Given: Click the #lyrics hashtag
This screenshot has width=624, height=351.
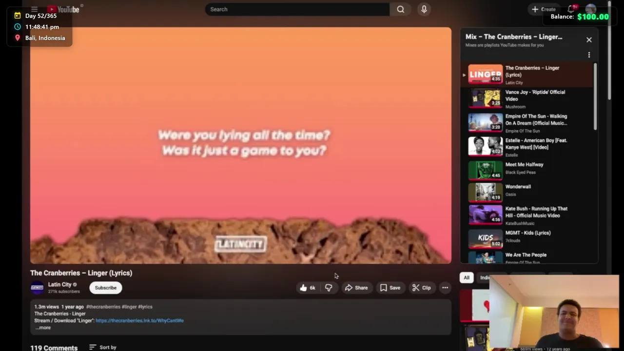Looking at the screenshot, I should tap(145, 307).
